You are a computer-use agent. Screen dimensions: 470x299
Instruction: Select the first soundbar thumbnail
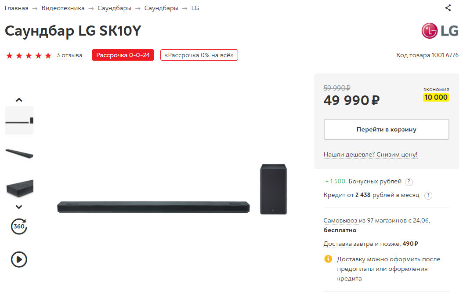[x=19, y=120]
